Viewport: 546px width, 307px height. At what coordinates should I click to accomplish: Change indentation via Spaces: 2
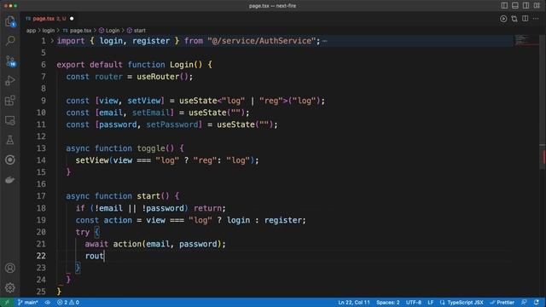click(388, 302)
